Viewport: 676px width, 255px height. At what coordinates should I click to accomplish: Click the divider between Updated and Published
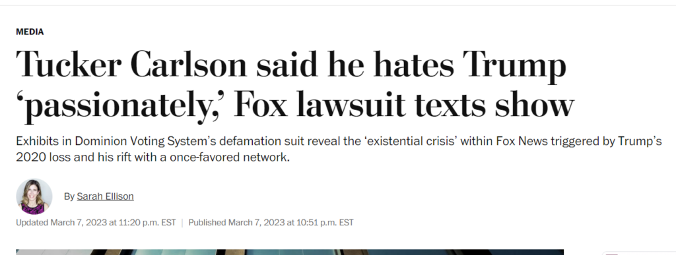click(x=182, y=223)
